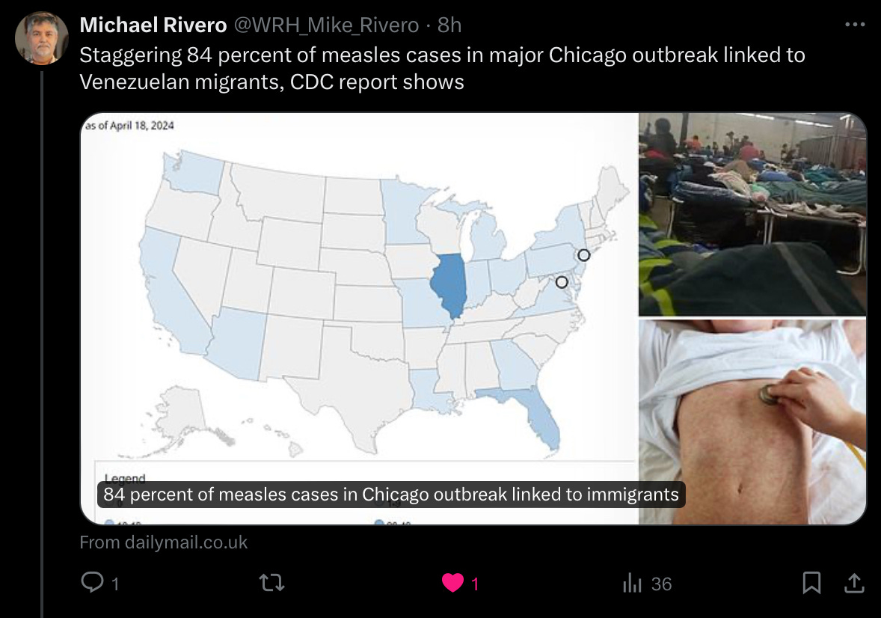Click the upper circle marker near New Jersey
This screenshot has height=618, width=881.
click(x=584, y=255)
